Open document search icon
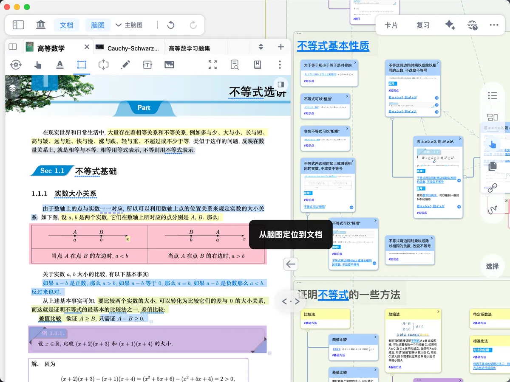The height and width of the screenshot is (382, 510). (235, 65)
